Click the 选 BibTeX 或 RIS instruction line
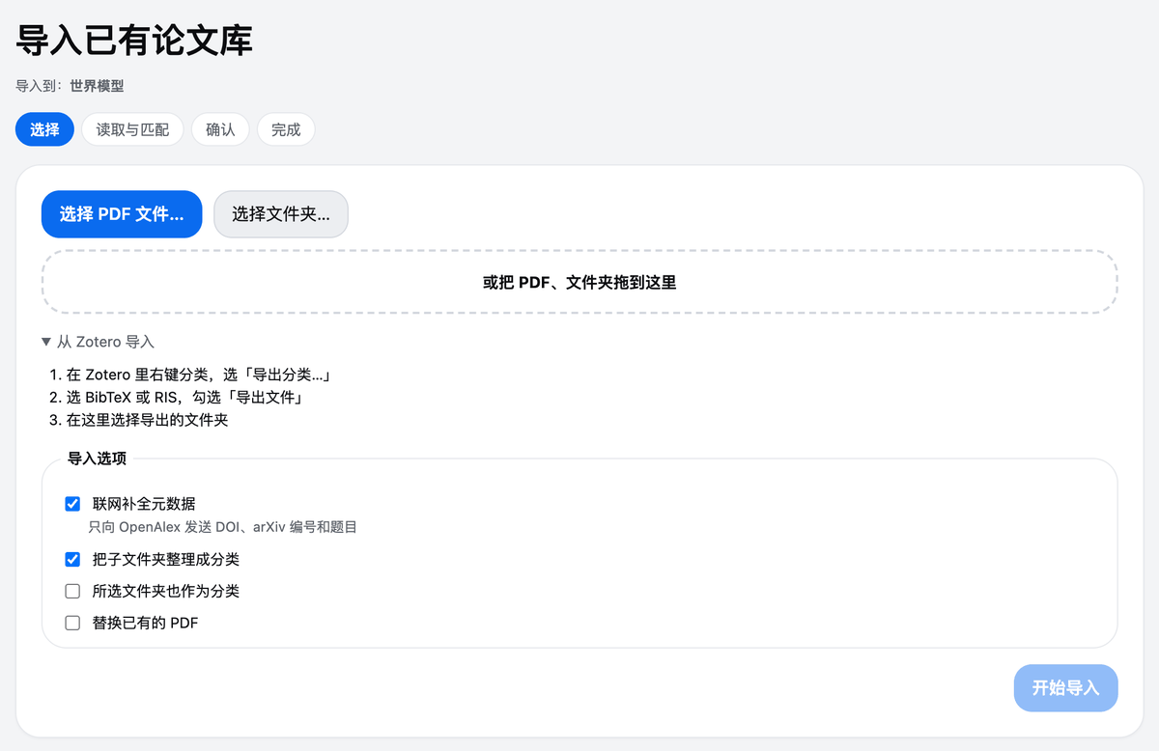The width and height of the screenshot is (1159, 751). [x=185, y=398]
